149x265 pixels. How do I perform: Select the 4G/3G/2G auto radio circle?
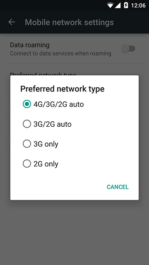click(x=27, y=104)
